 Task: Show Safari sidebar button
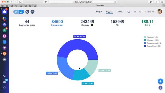point(20,2)
